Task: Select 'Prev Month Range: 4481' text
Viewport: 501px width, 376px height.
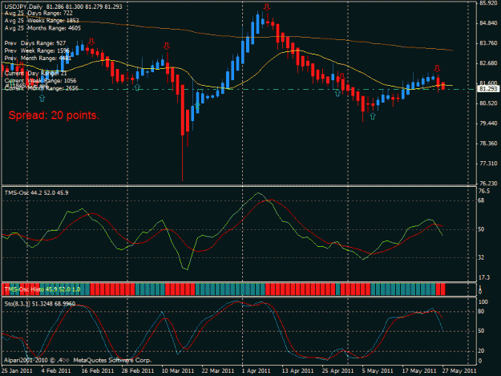Action: click(x=38, y=59)
